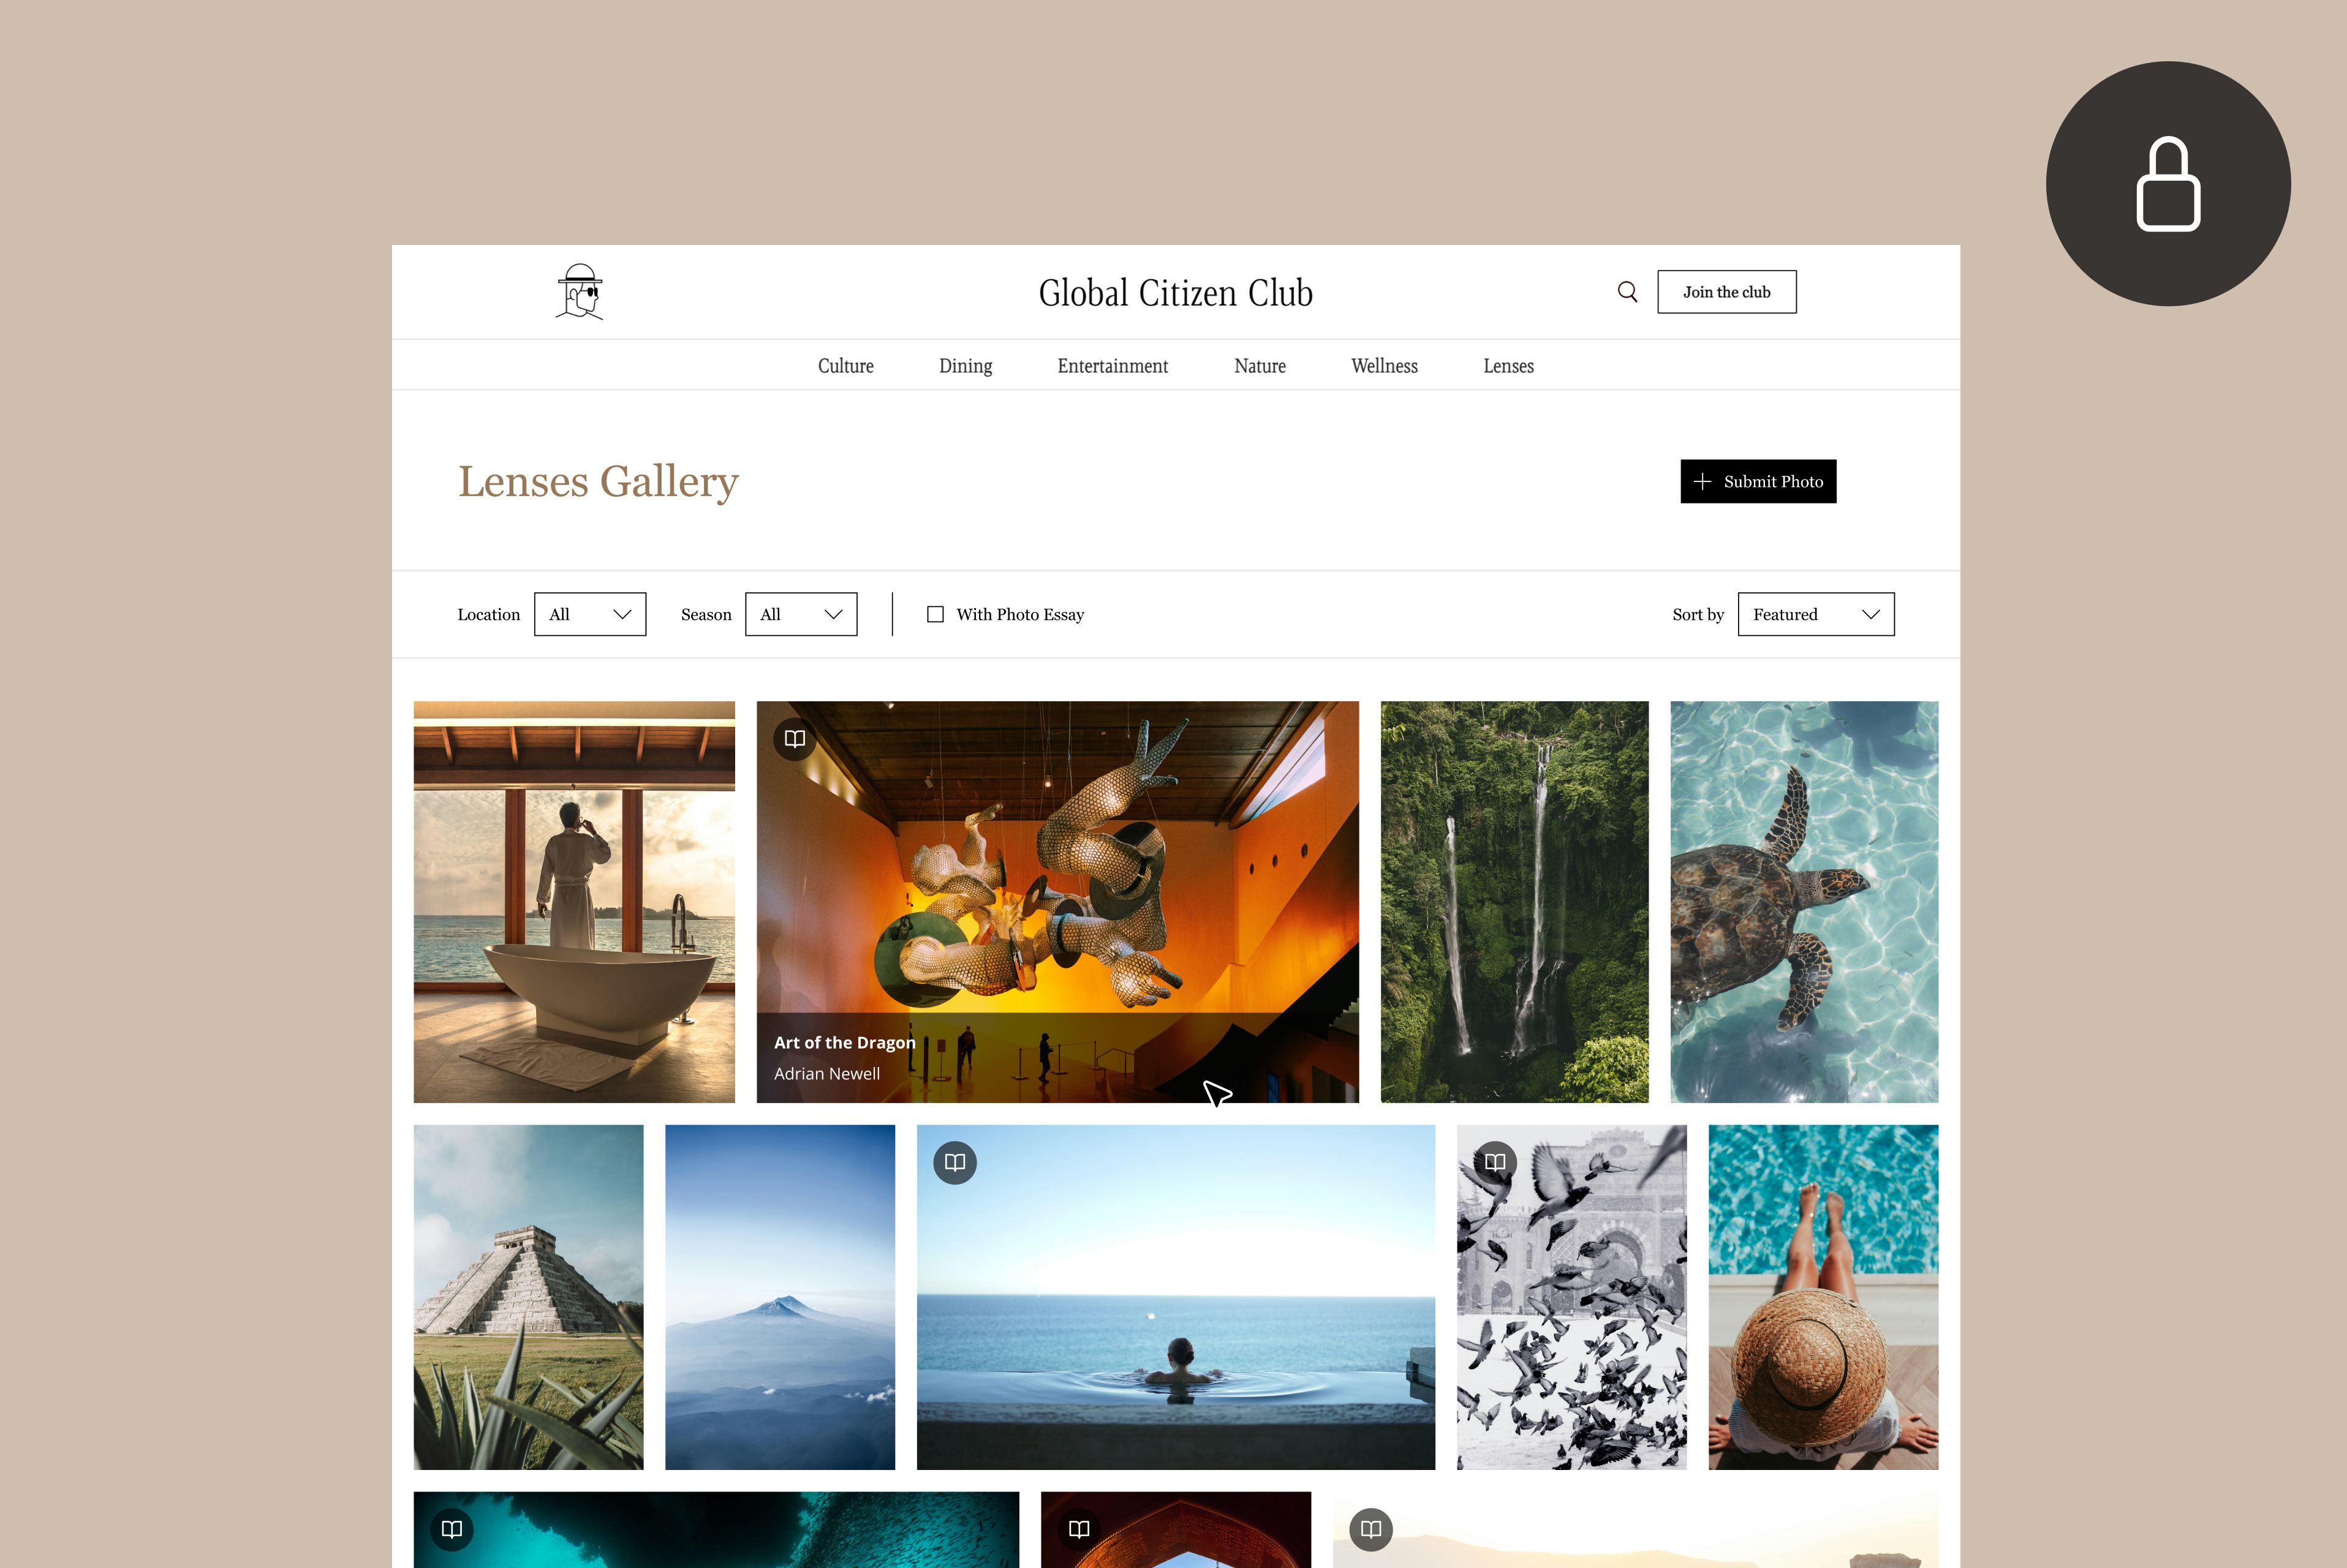Open photo essay icon on bottom-right sunset photo

[x=1371, y=1529]
